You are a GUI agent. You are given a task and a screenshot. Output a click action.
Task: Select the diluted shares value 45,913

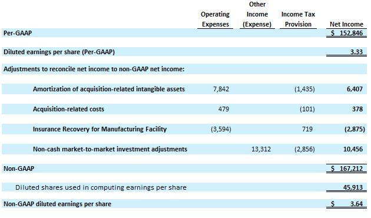coord(353,187)
